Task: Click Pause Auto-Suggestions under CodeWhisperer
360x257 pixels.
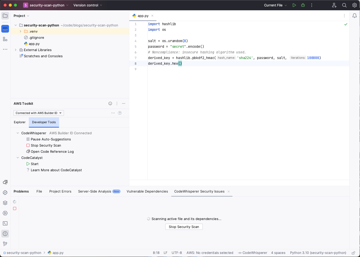Action: [51, 139]
